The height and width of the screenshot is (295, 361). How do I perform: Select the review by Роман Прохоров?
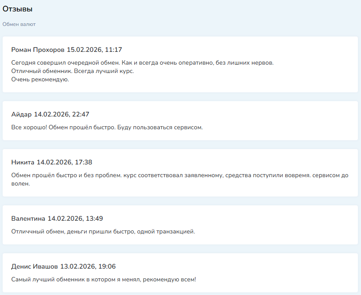tap(180, 64)
